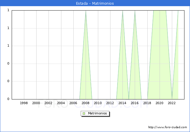Select the 2012 x-axis label
The width and height of the screenshot is (190, 132).
click(110, 103)
